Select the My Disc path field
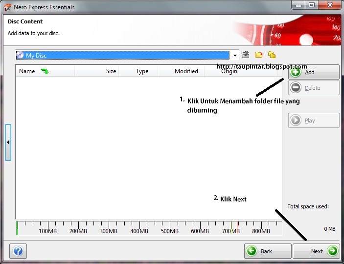The image size is (344, 264). coord(123,55)
